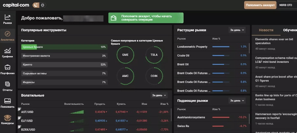
Task: Click BZRX/USD volatility bar chart
Action: pos(77,129)
